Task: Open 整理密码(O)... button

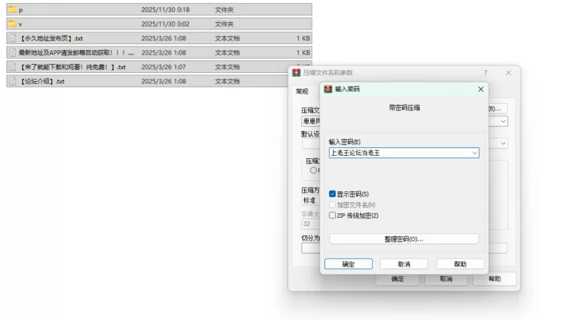Action: [404, 239]
